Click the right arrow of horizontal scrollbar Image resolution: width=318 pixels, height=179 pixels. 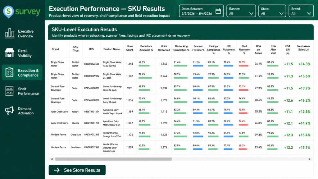click(310, 159)
